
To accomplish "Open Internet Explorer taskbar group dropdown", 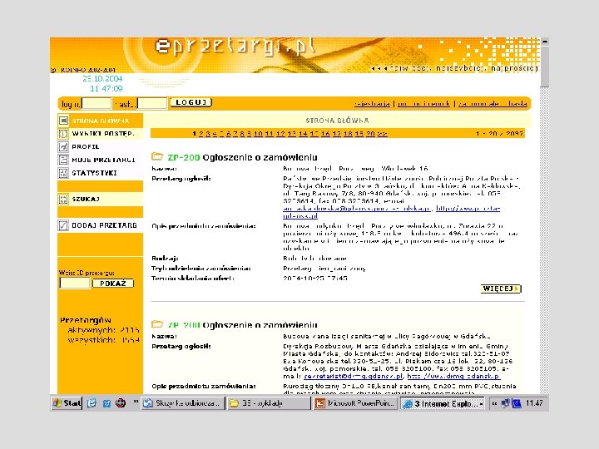I will click(x=481, y=403).
